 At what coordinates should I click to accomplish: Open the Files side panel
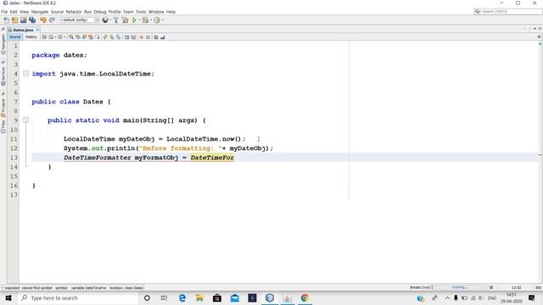pyautogui.click(x=3, y=126)
